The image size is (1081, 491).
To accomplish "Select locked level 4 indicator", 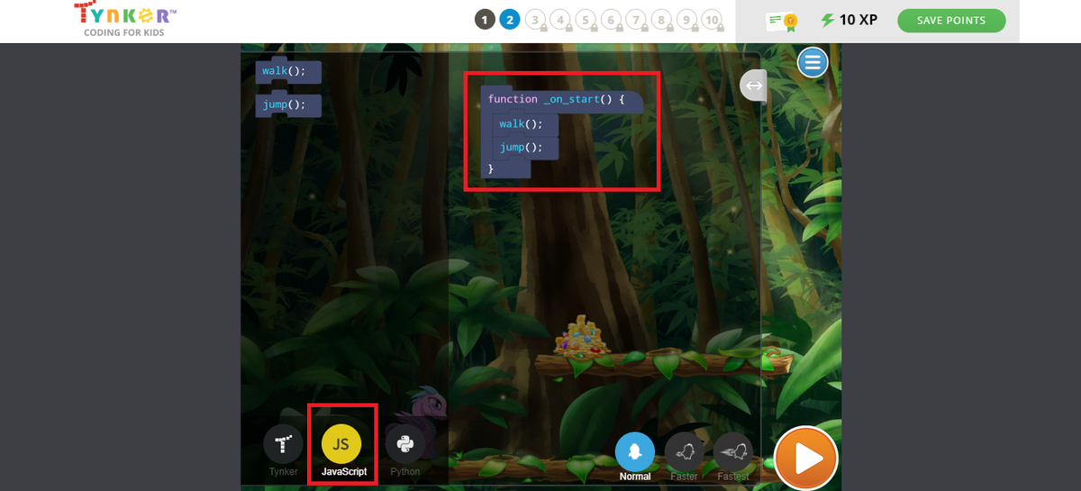I will pos(560,20).
